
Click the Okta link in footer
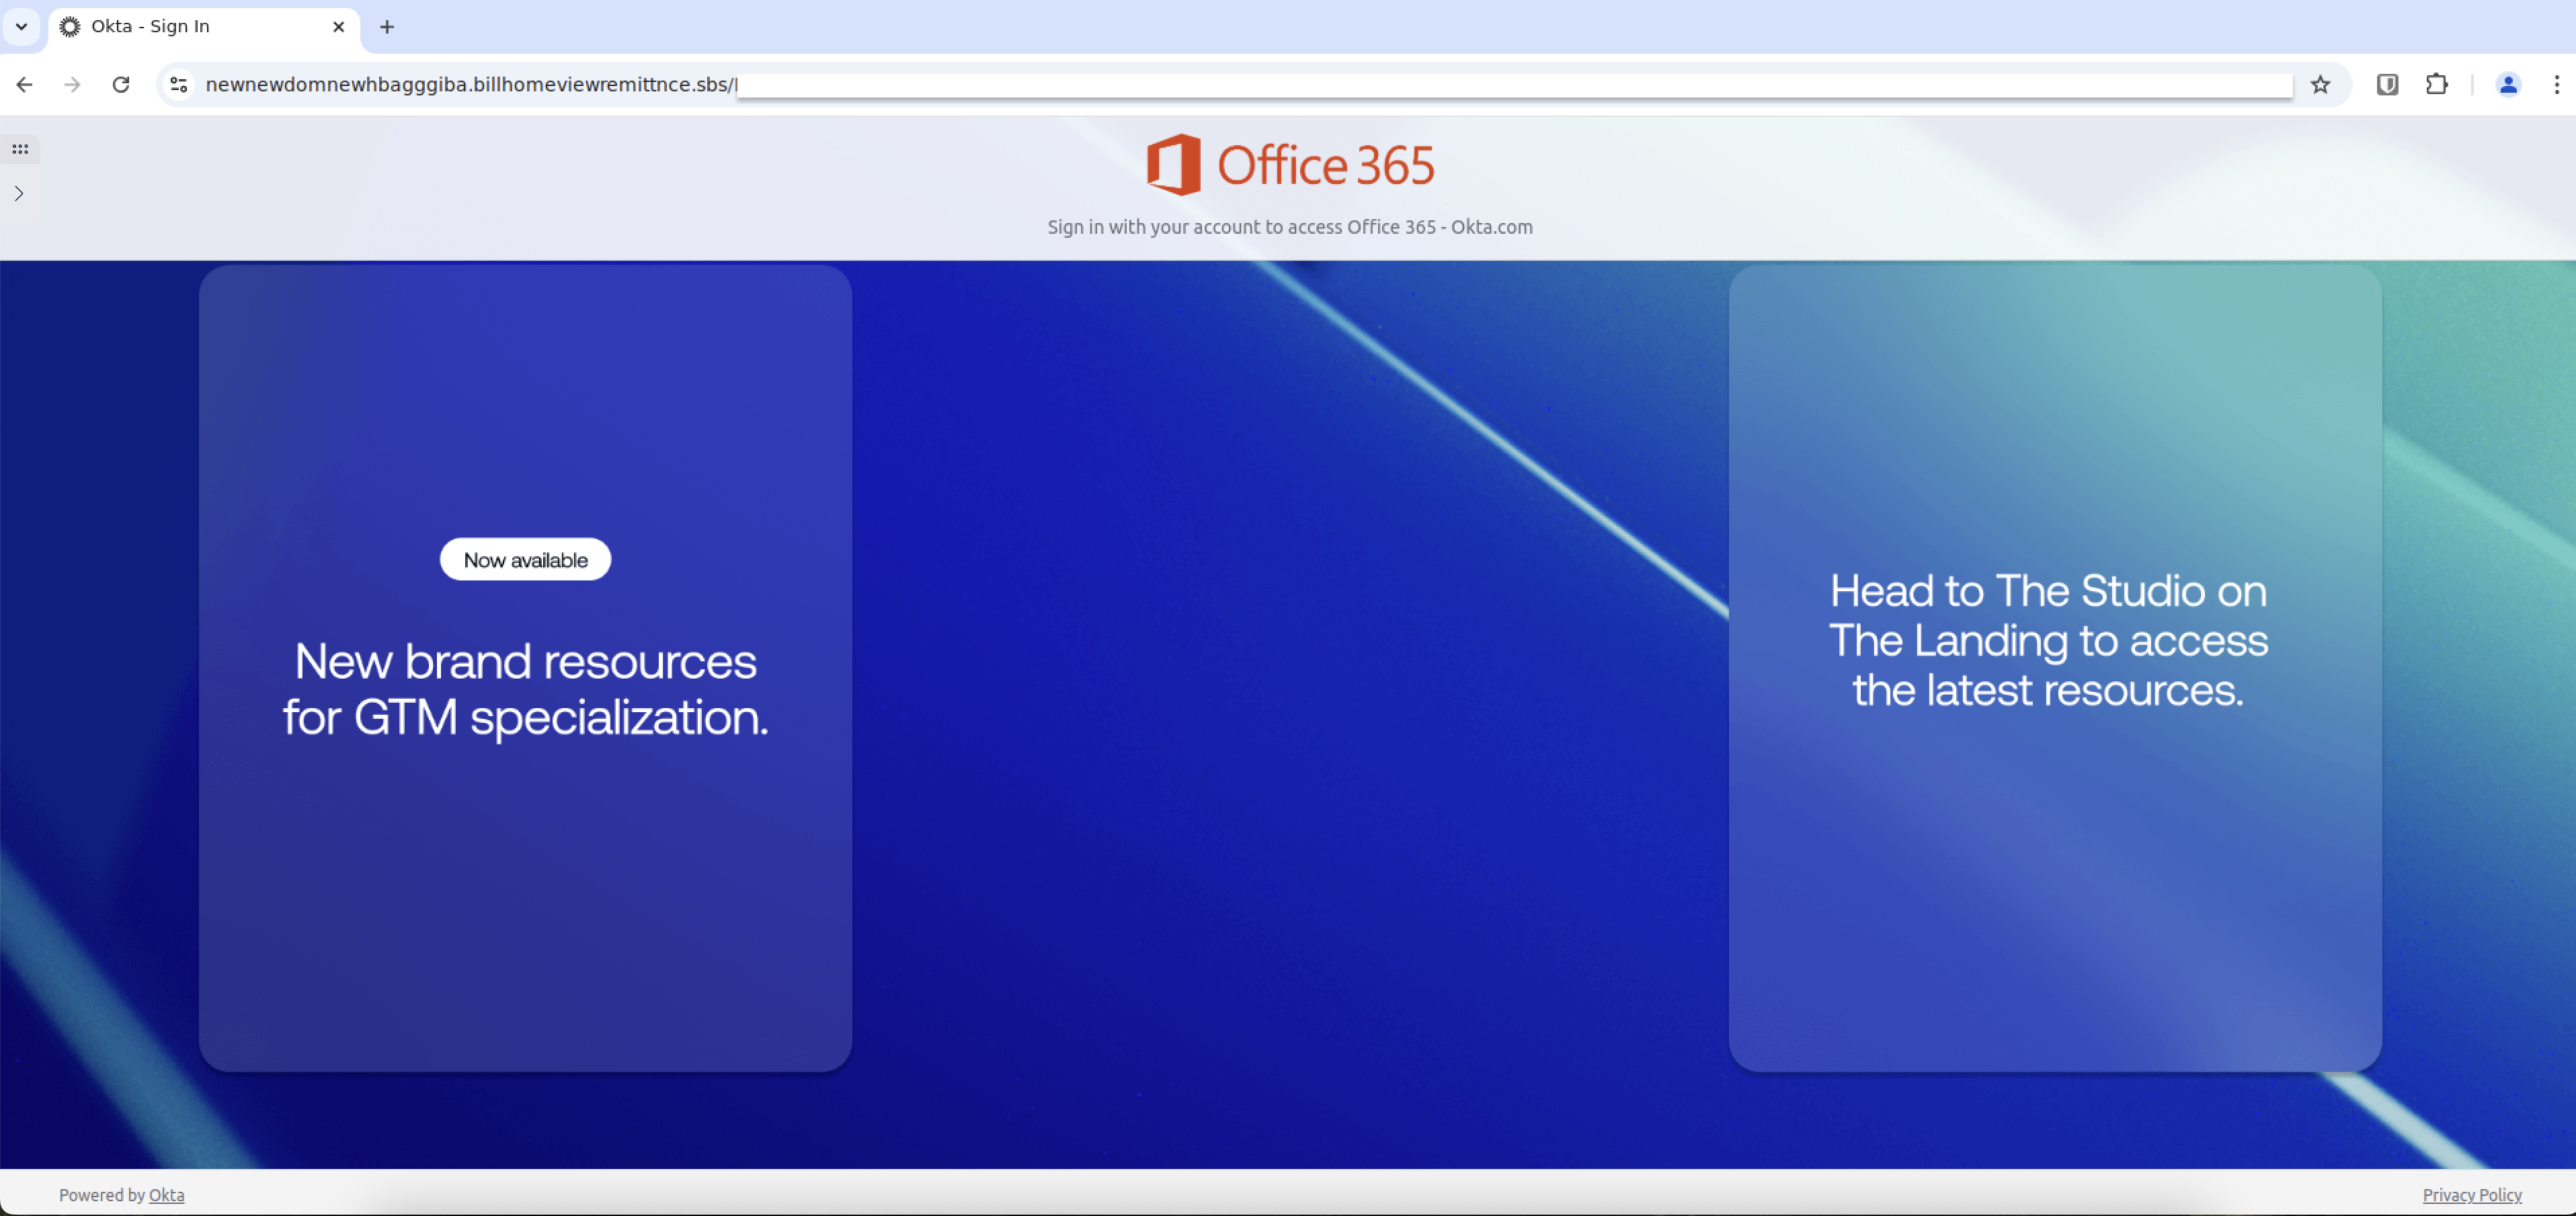[166, 1195]
